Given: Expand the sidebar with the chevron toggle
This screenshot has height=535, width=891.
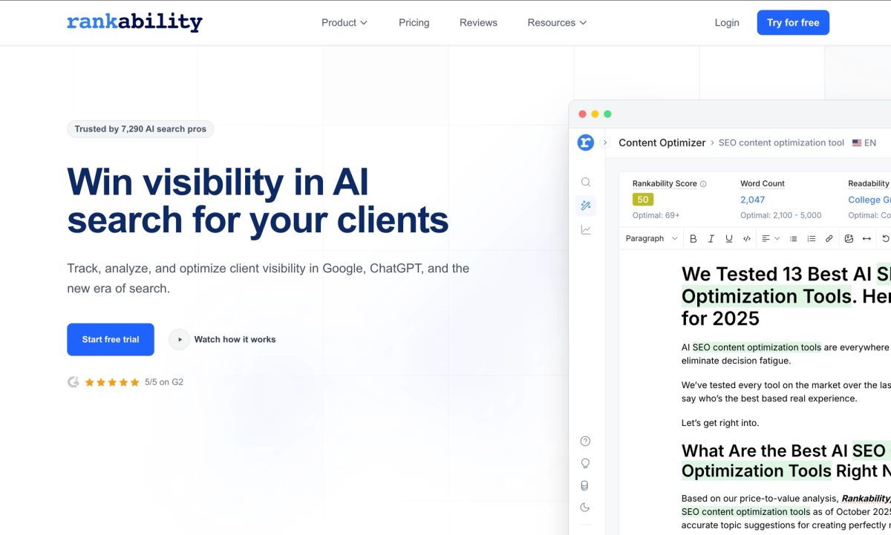Looking at the screenshot, I should (605, 142).
